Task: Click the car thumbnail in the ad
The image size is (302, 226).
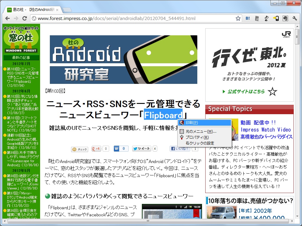Action: [x=222, y=212]
